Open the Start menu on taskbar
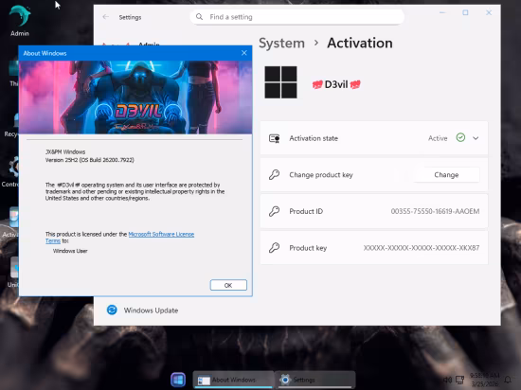Image resolution: width=521 pixels, height=390 pixels. [x=178, y=380]
